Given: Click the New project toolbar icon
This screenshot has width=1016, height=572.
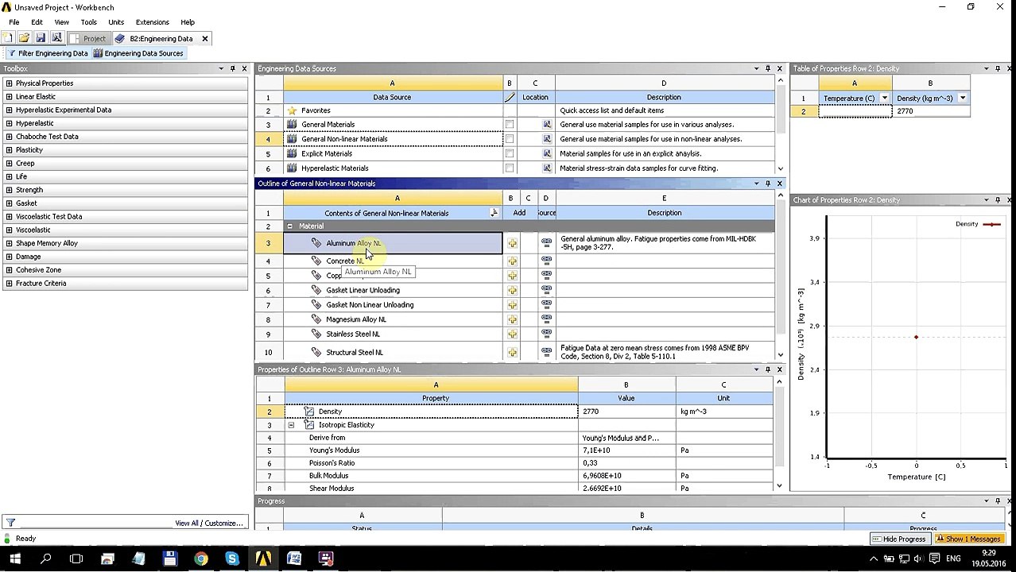Looking at the screenshot, I should [x=7, y=38].
